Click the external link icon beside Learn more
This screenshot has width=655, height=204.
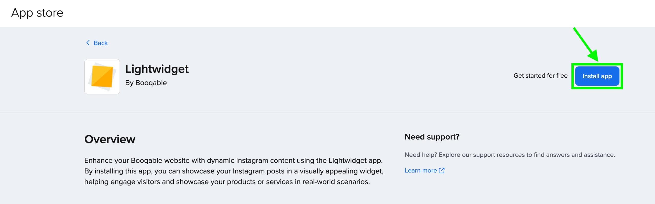442,170
